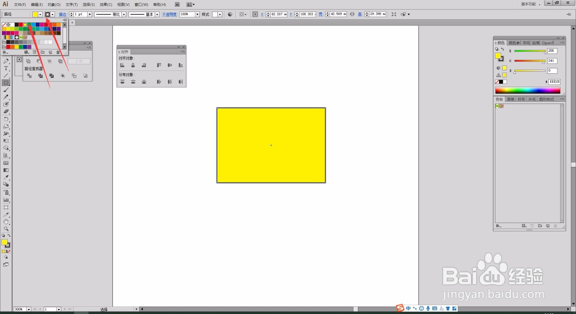Open variable width profile 等比 dropdown
576x314 pixels.
[124, 14]
